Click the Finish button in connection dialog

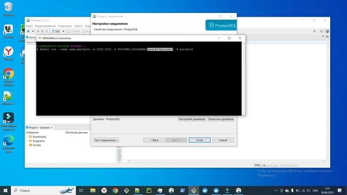click(200, 140)
